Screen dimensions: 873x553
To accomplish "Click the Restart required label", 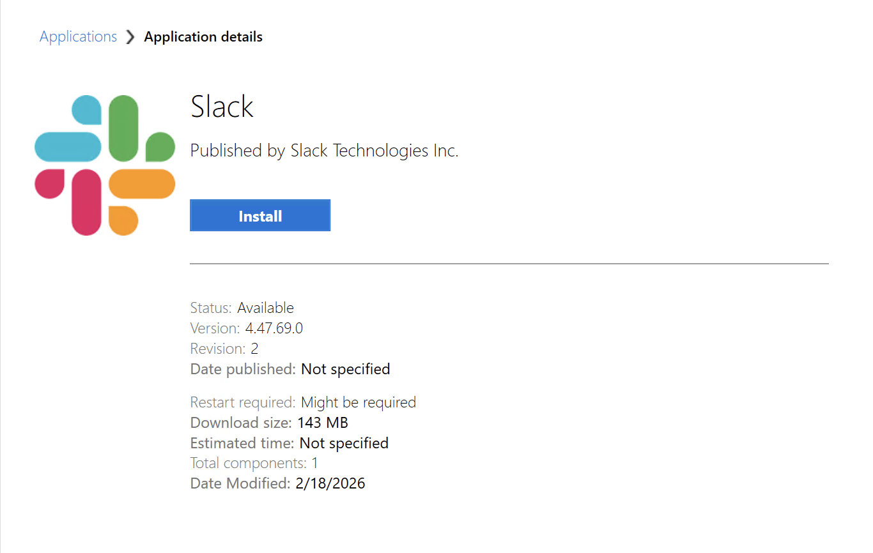I will point(243,402).
